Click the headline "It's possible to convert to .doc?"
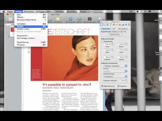Viewport: 162px width, 121px height. (x=67, y=84)
